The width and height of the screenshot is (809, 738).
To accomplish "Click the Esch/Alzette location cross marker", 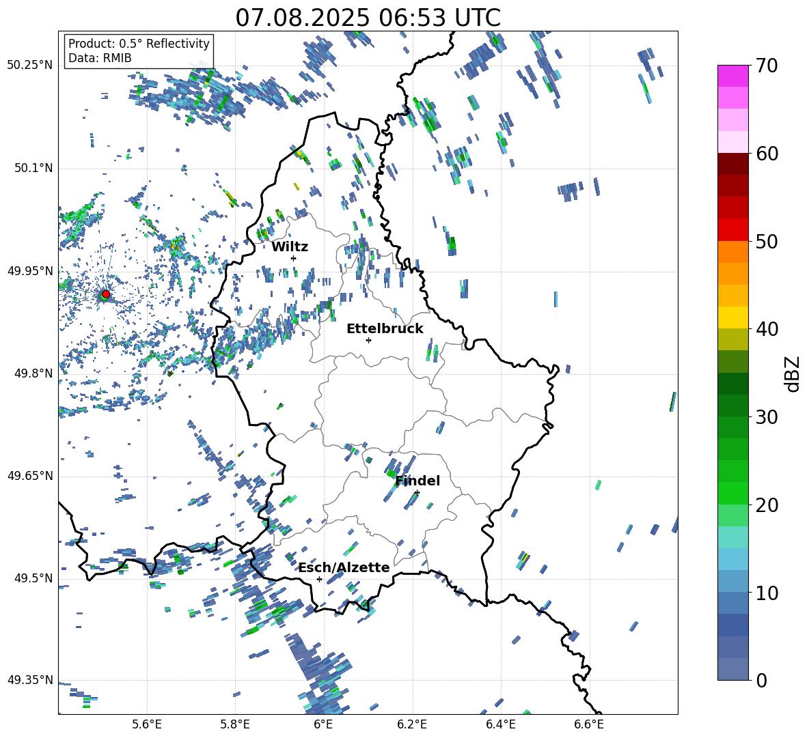I will click(x=319, y=579).
